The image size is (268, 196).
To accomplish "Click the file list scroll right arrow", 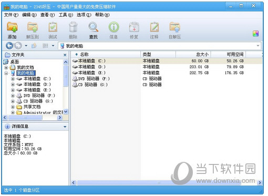I will (x=260, y=183).
